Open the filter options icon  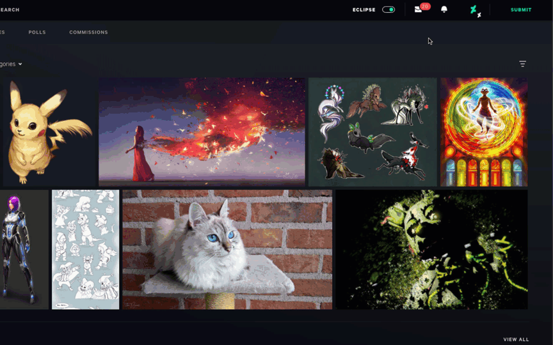point(522,64)
